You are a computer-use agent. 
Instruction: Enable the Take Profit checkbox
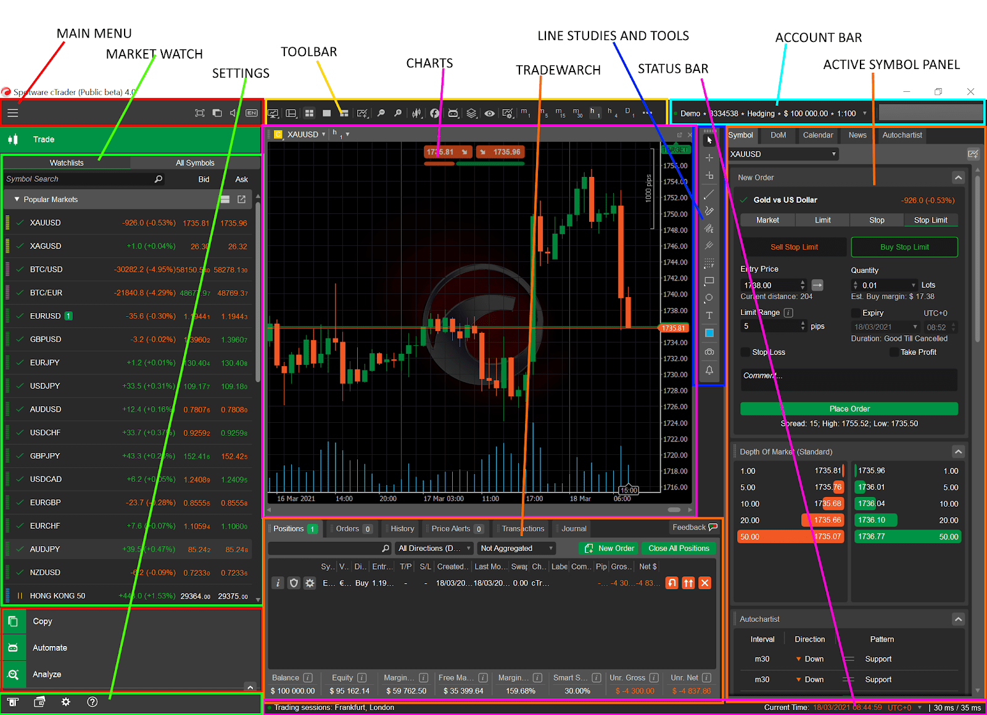[x=894, y=353]
